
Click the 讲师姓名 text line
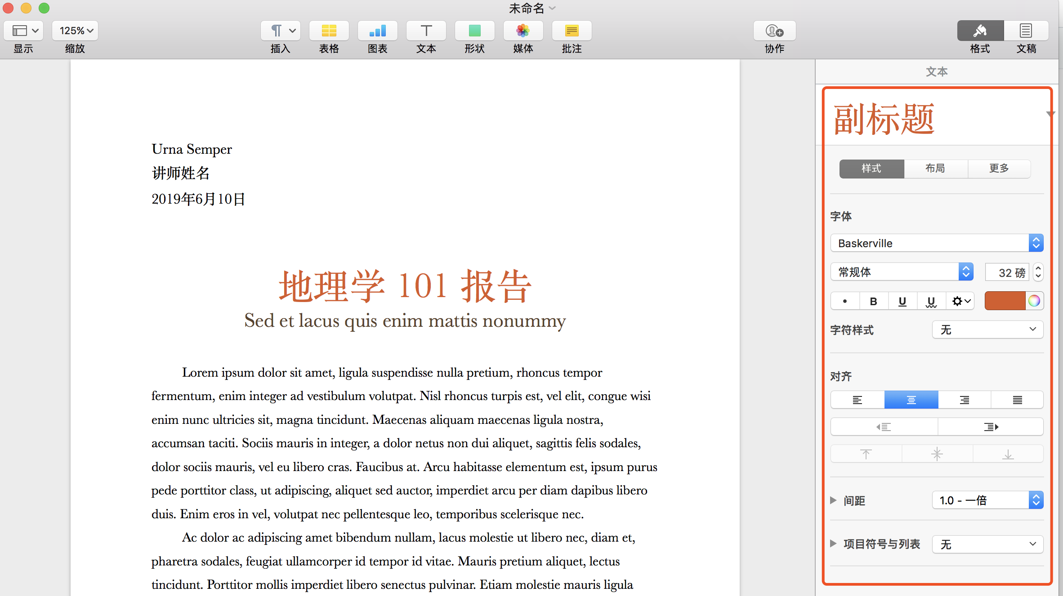click(181, 173)
